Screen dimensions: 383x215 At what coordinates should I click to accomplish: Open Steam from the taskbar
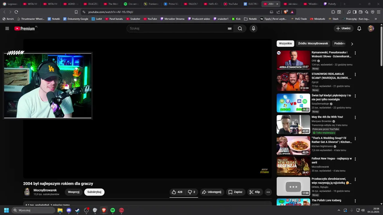(77, 210)
